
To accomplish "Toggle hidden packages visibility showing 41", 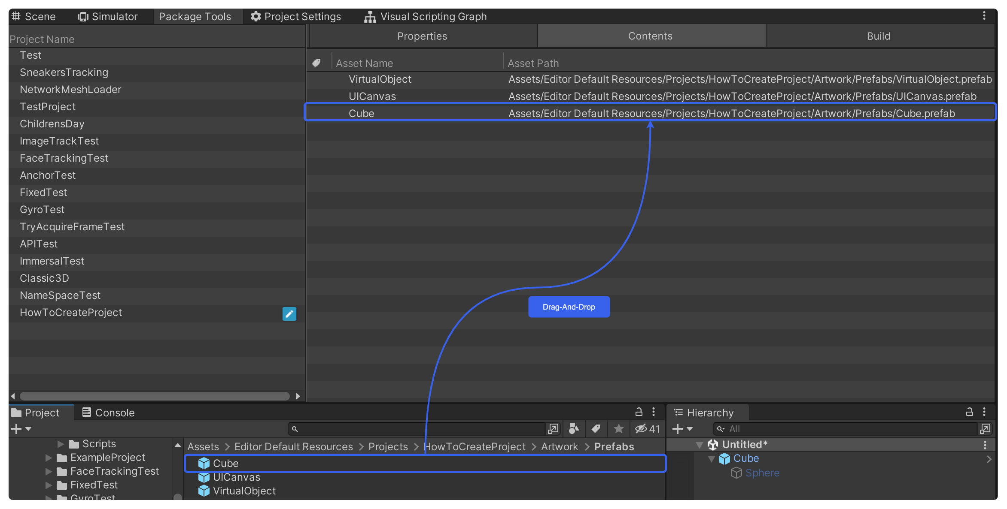I will [x=648, y=428].
